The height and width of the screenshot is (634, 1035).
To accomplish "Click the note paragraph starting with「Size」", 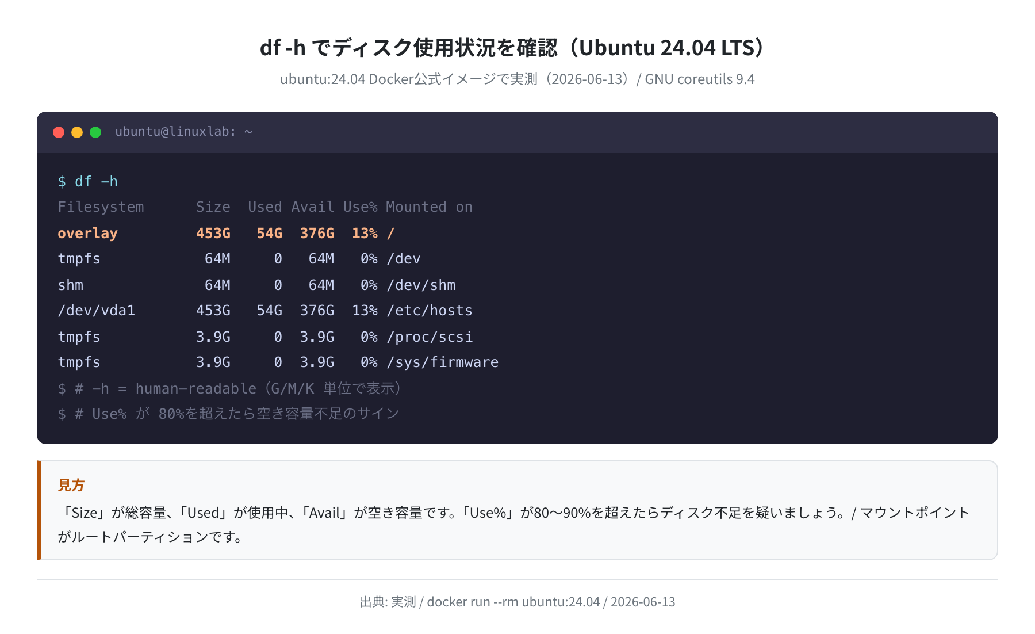I will pos(514,525).
